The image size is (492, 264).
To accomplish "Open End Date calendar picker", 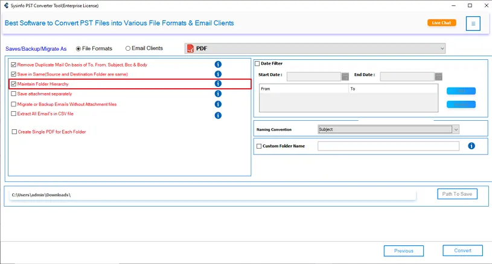I will coord(438,77).
